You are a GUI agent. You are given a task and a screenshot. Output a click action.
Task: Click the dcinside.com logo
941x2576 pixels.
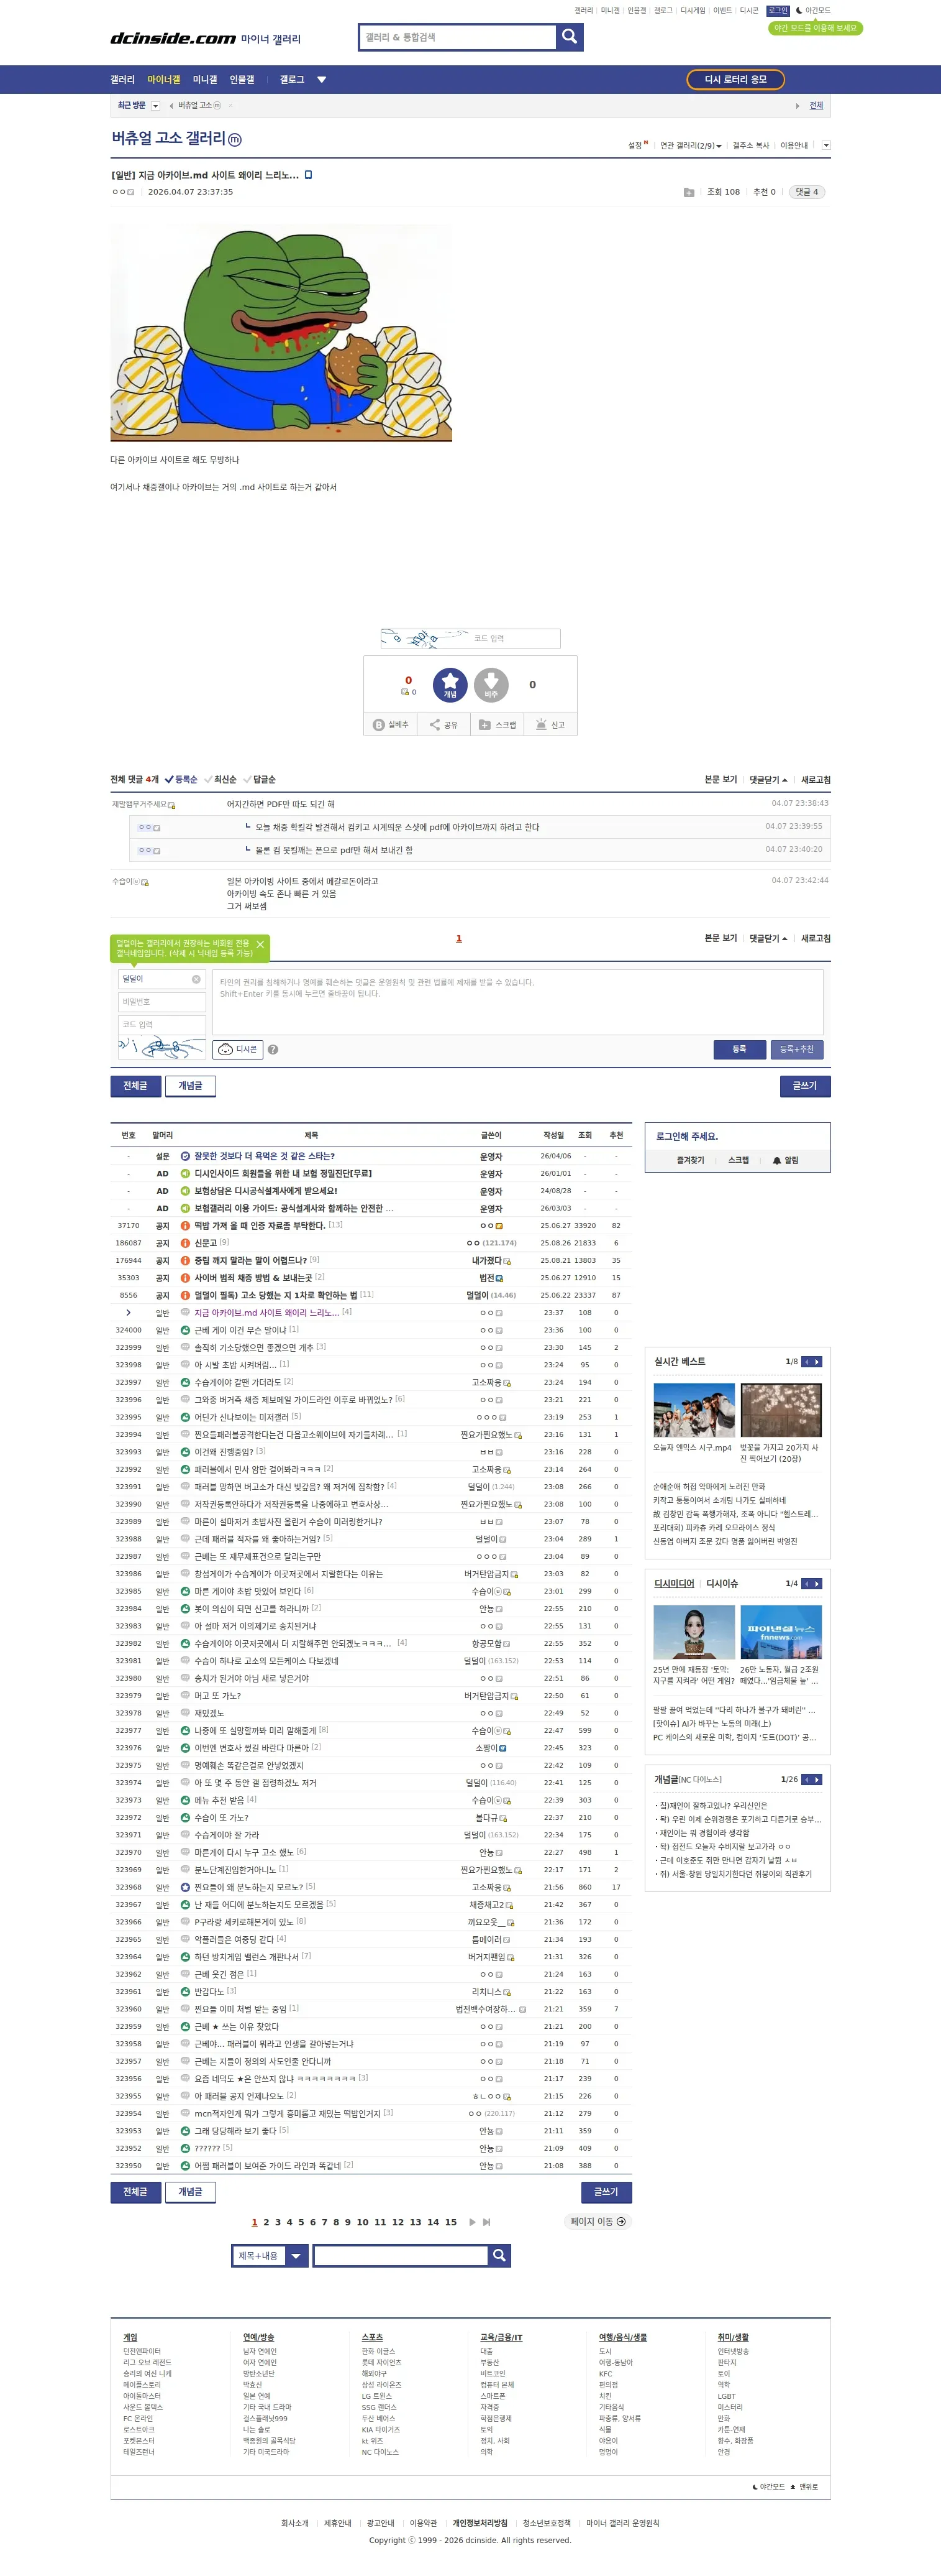[173, 38]
